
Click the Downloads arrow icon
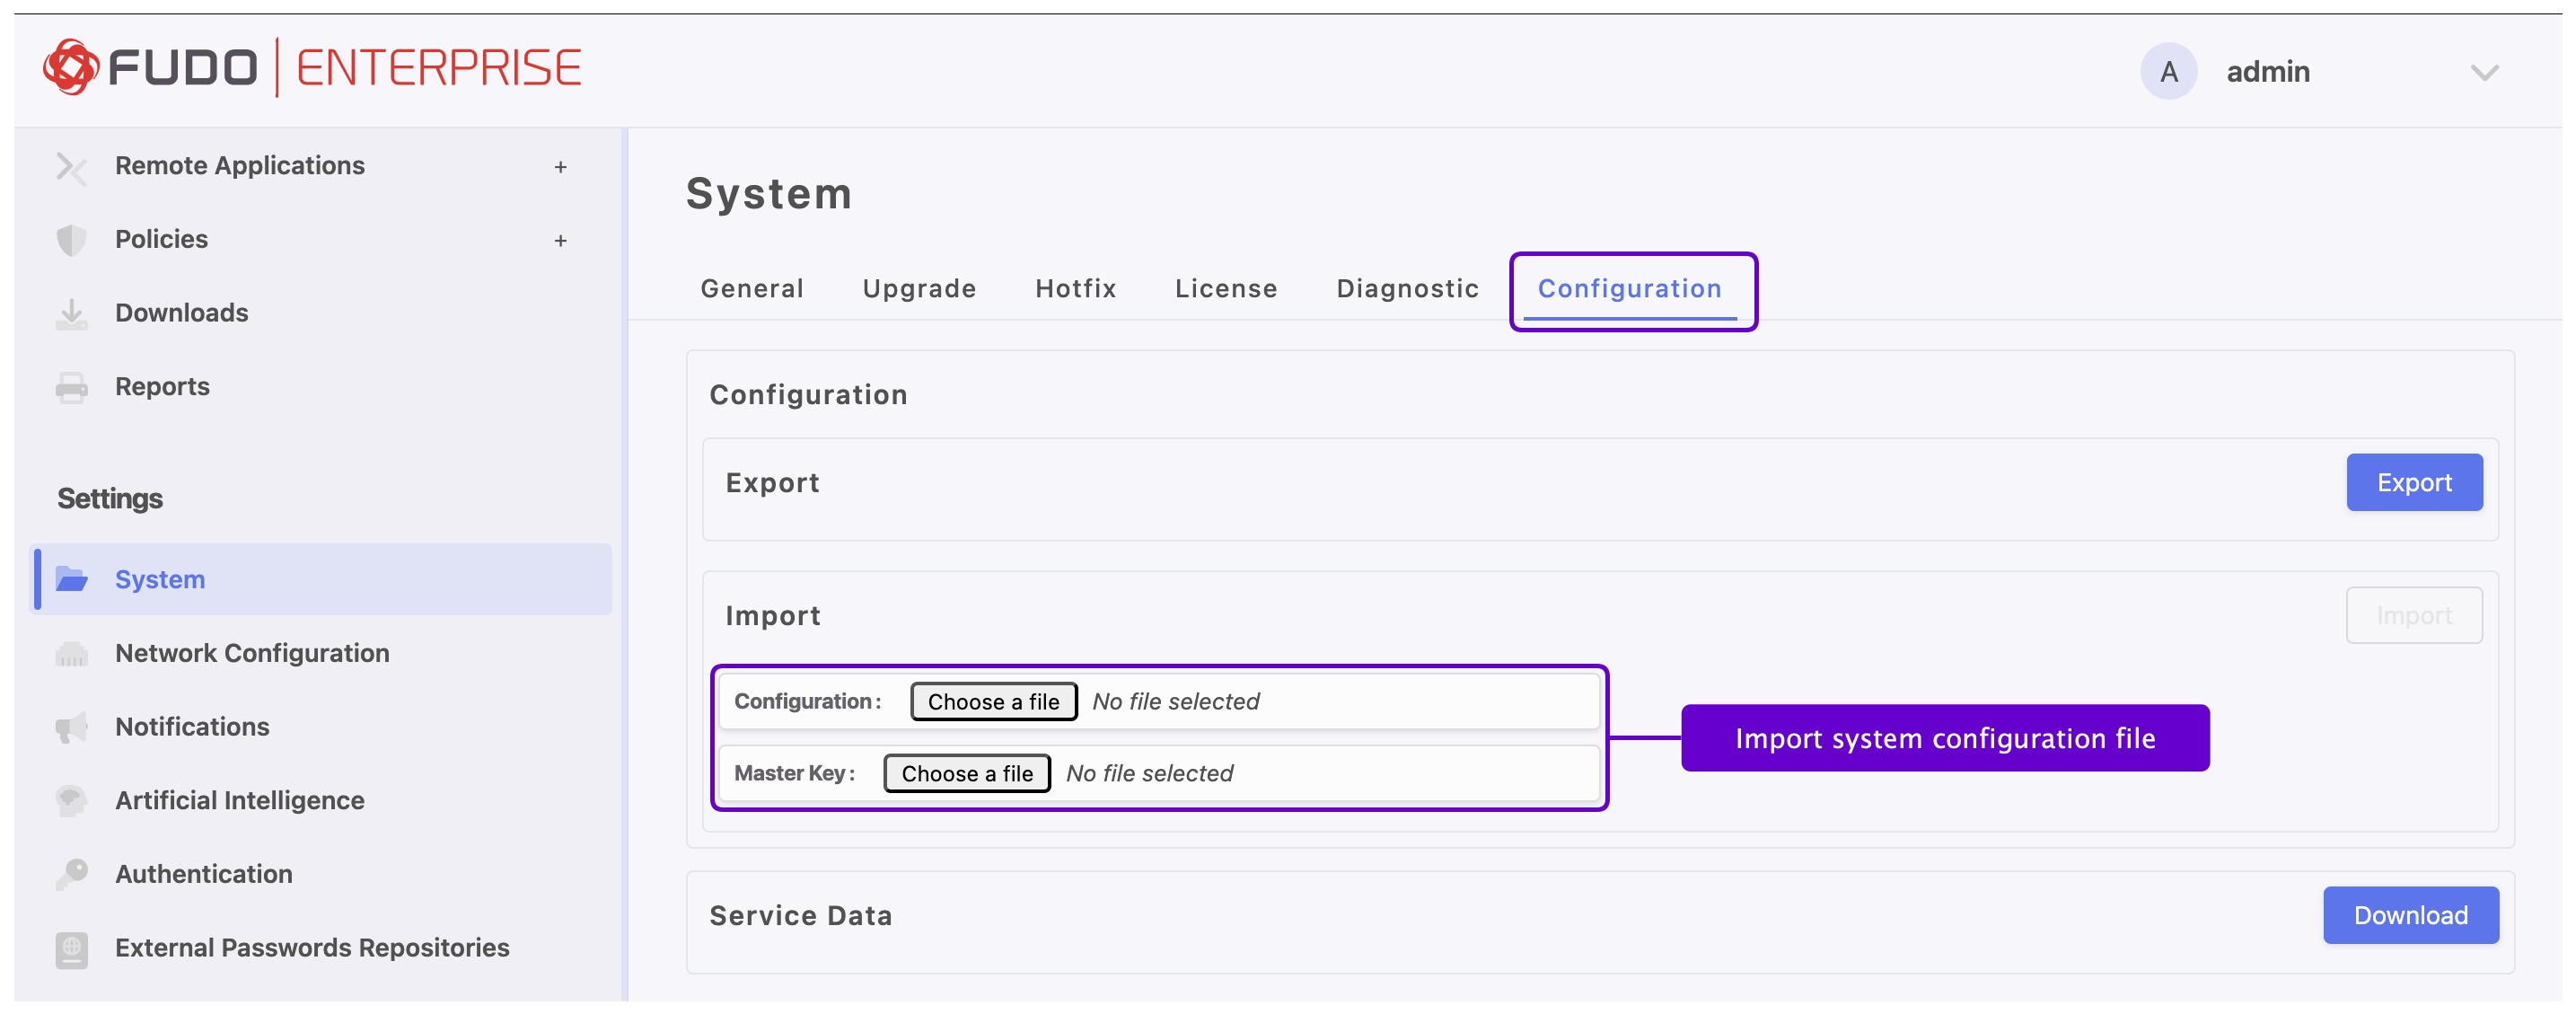pos(71,314)
